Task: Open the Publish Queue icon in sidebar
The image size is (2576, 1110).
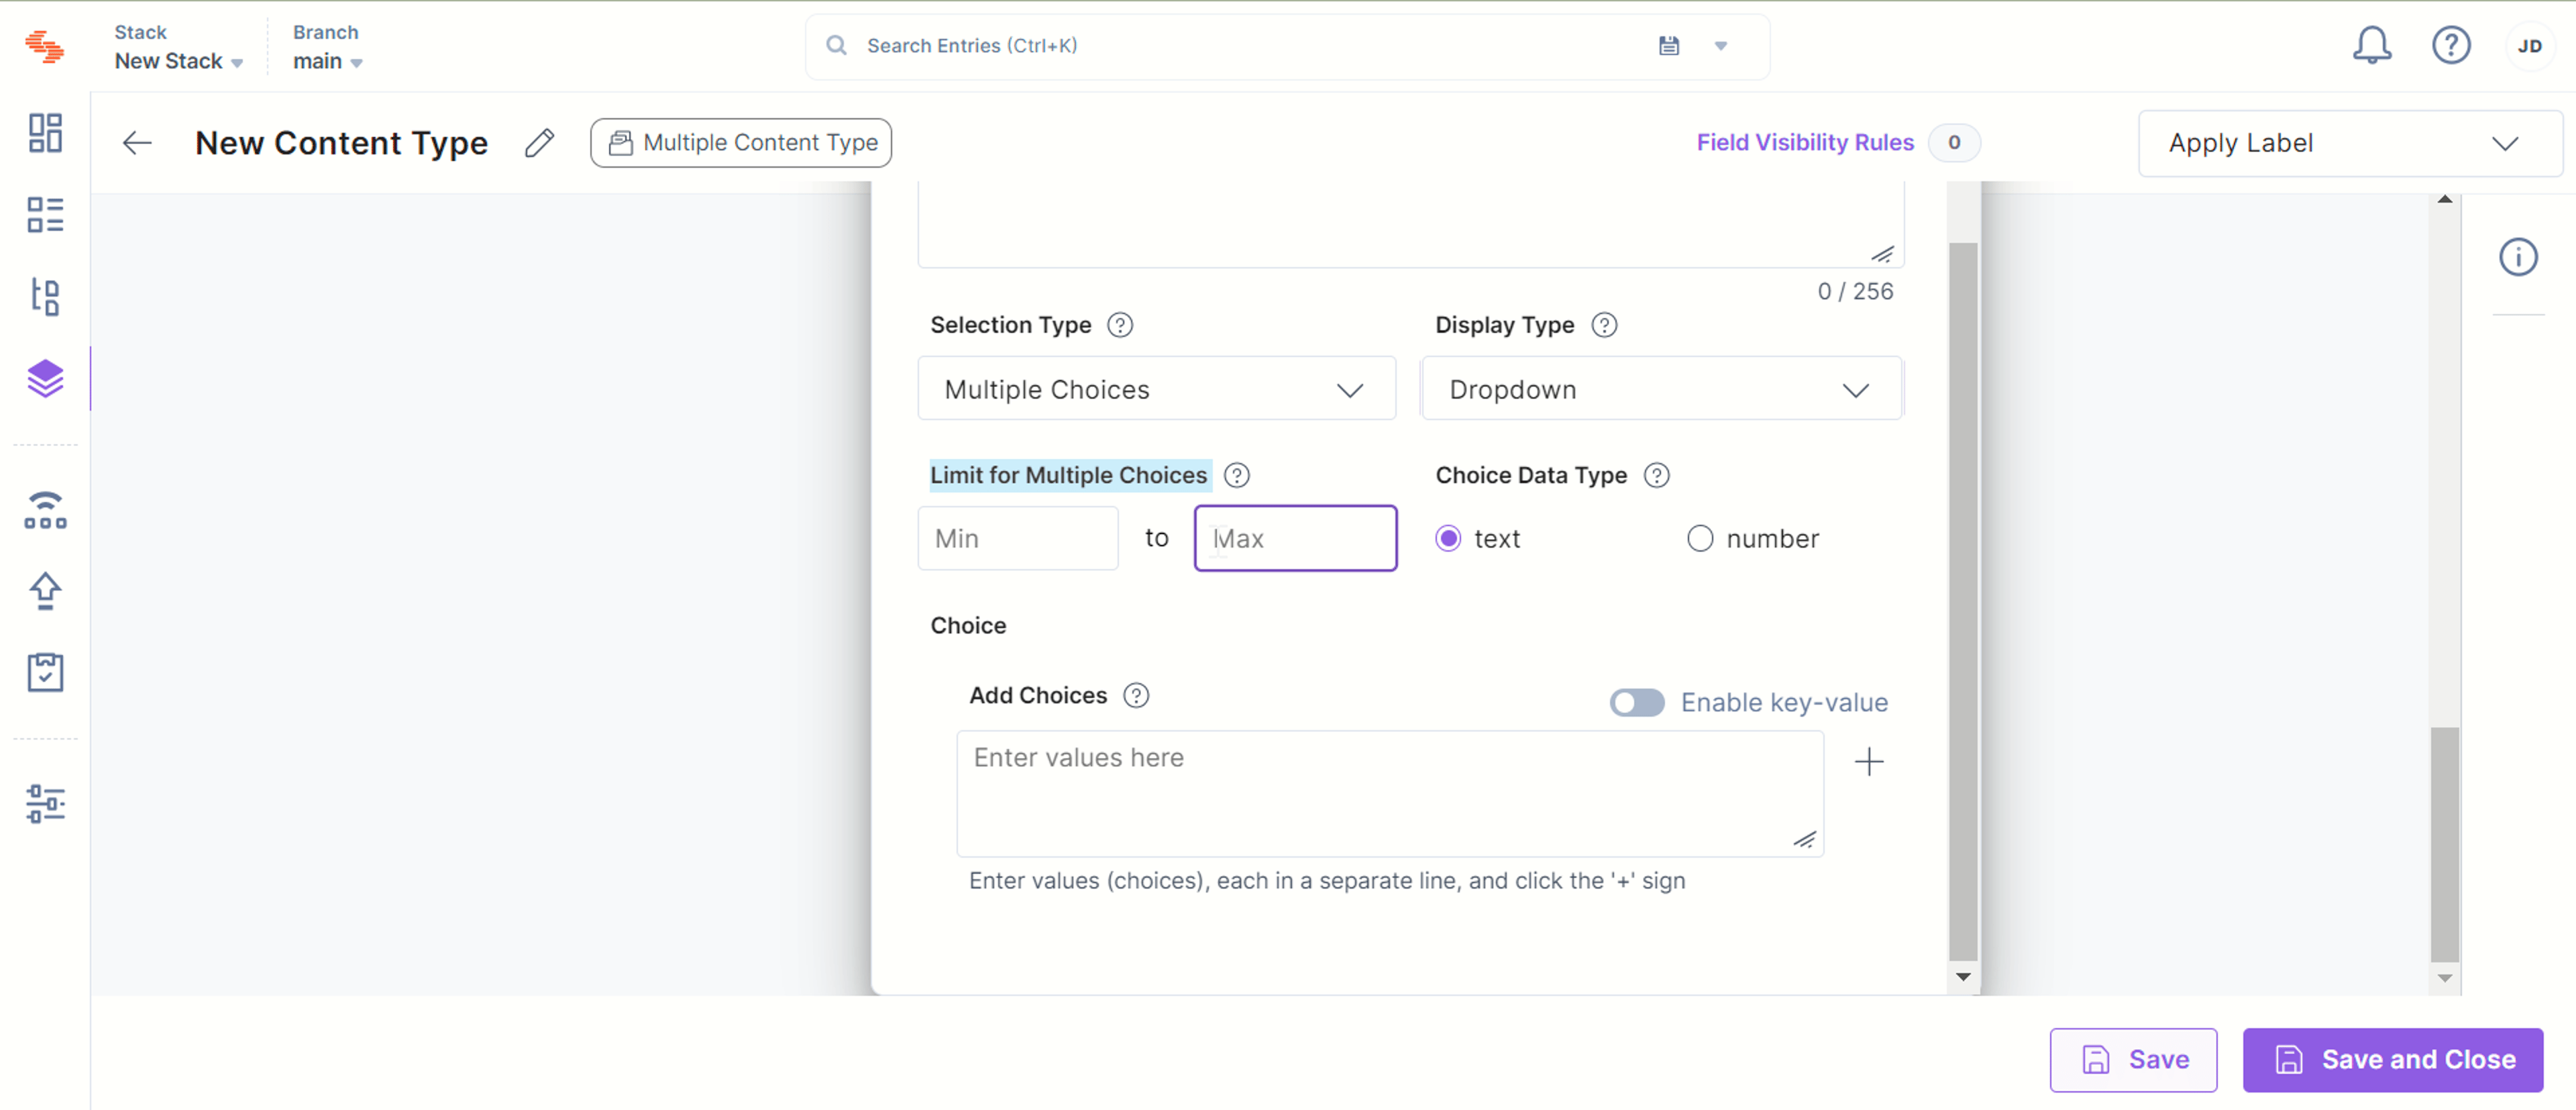Action: tap(45, 510)
